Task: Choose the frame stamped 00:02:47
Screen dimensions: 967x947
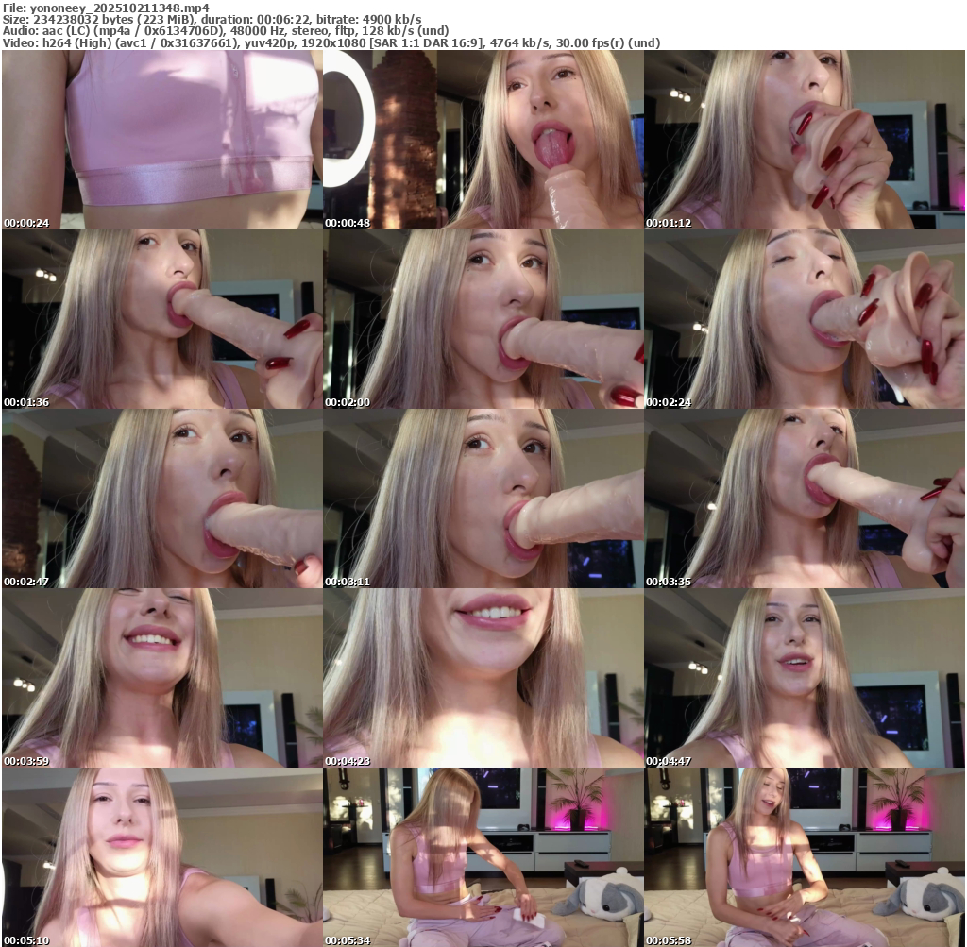Action: point(162,499)
